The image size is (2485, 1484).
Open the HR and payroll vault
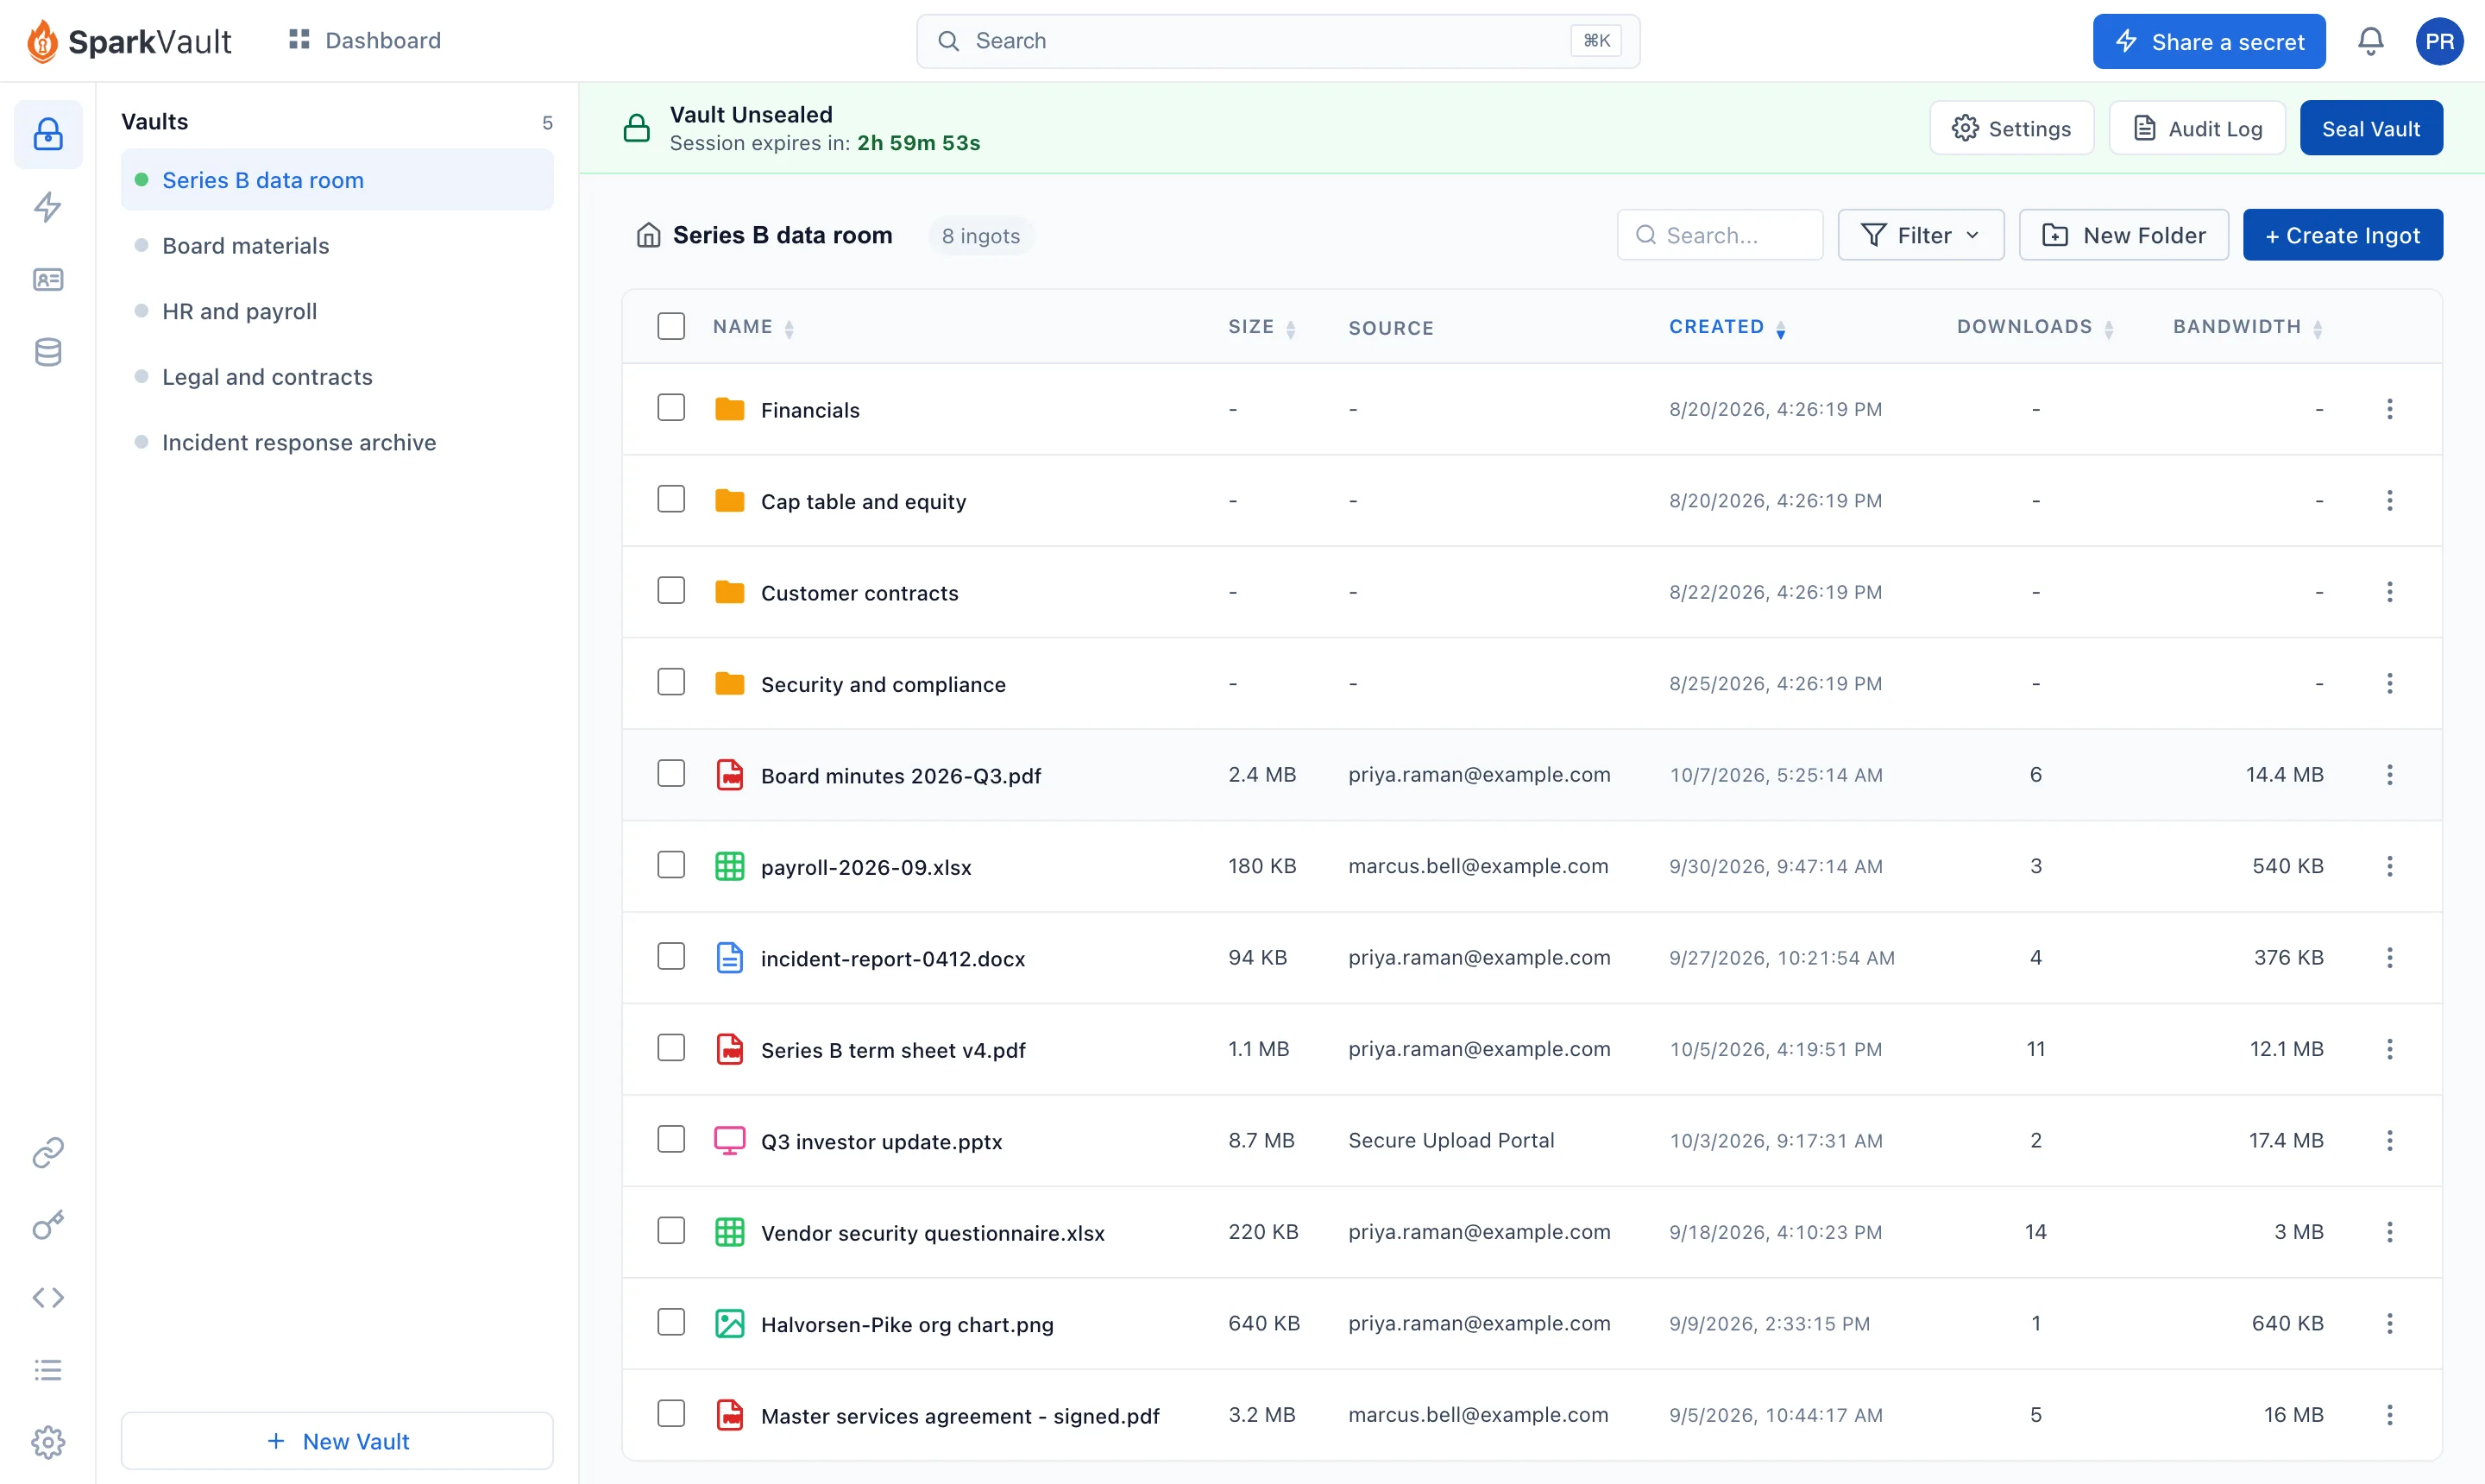click(x=337, y=311)
